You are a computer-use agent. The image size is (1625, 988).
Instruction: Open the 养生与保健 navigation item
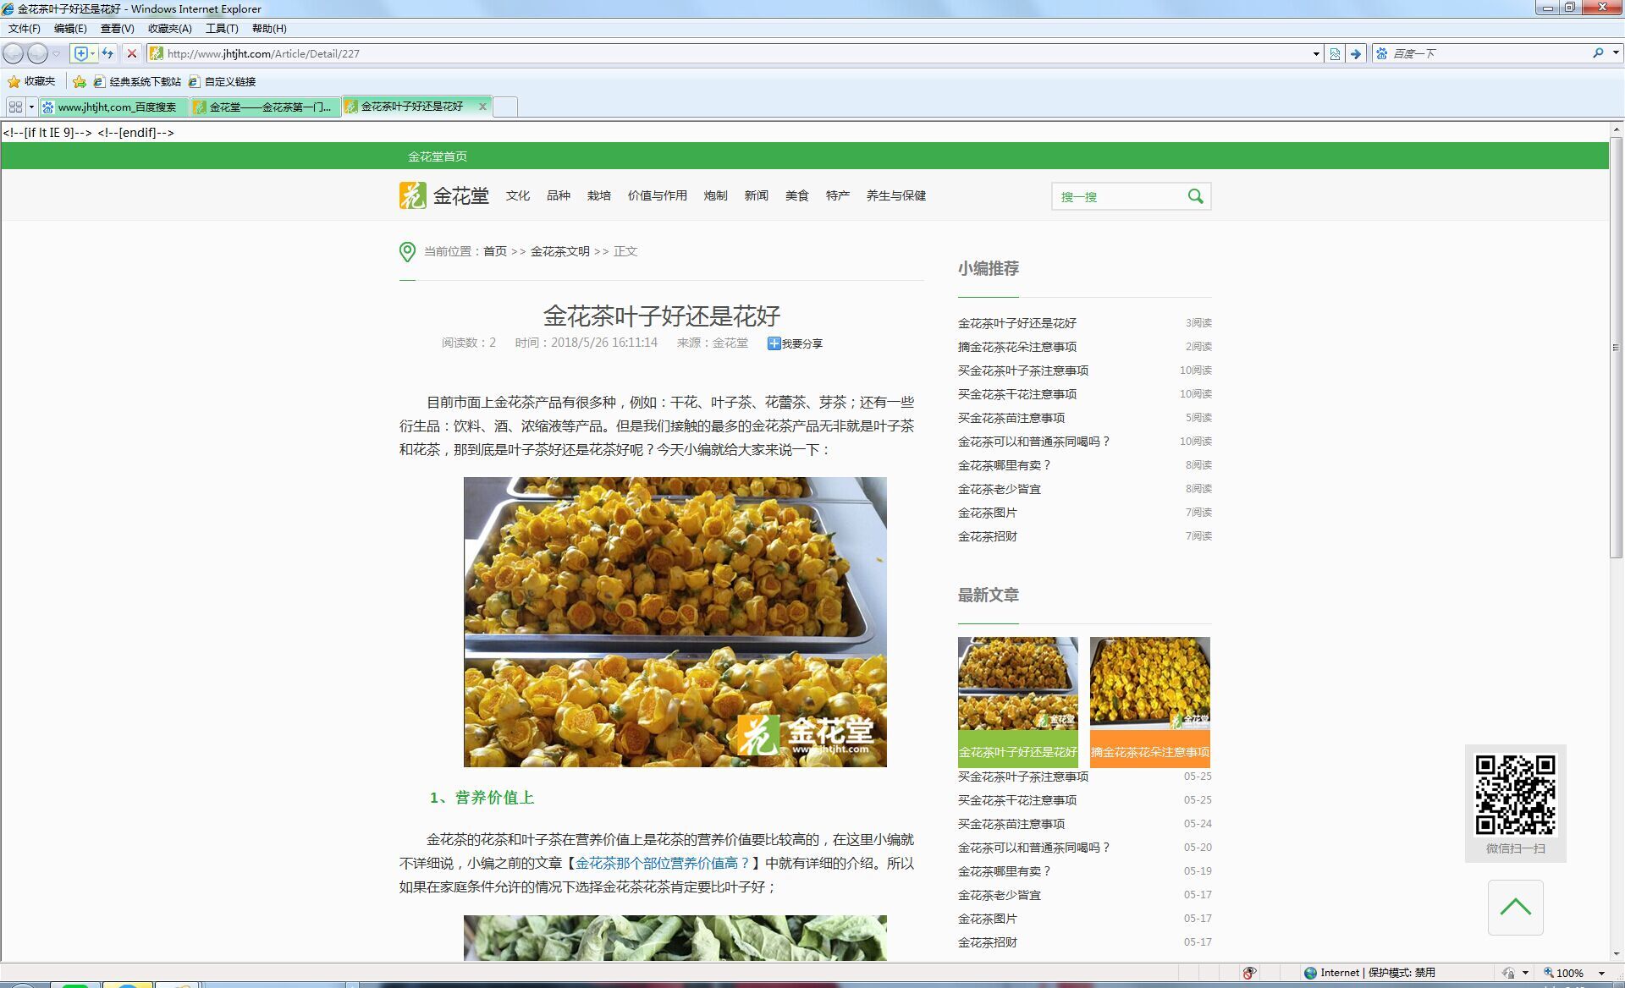pos(896,195)
